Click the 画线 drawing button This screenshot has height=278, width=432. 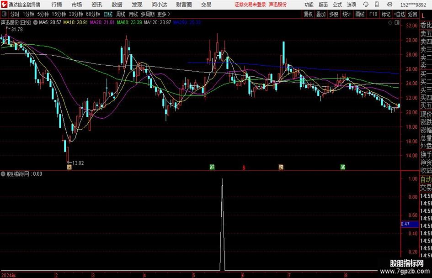tap(360, 14)
